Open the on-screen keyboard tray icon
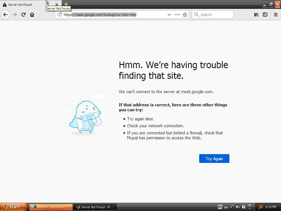Image resolution: width=281 pixels, height=211 pixels. 226,207
